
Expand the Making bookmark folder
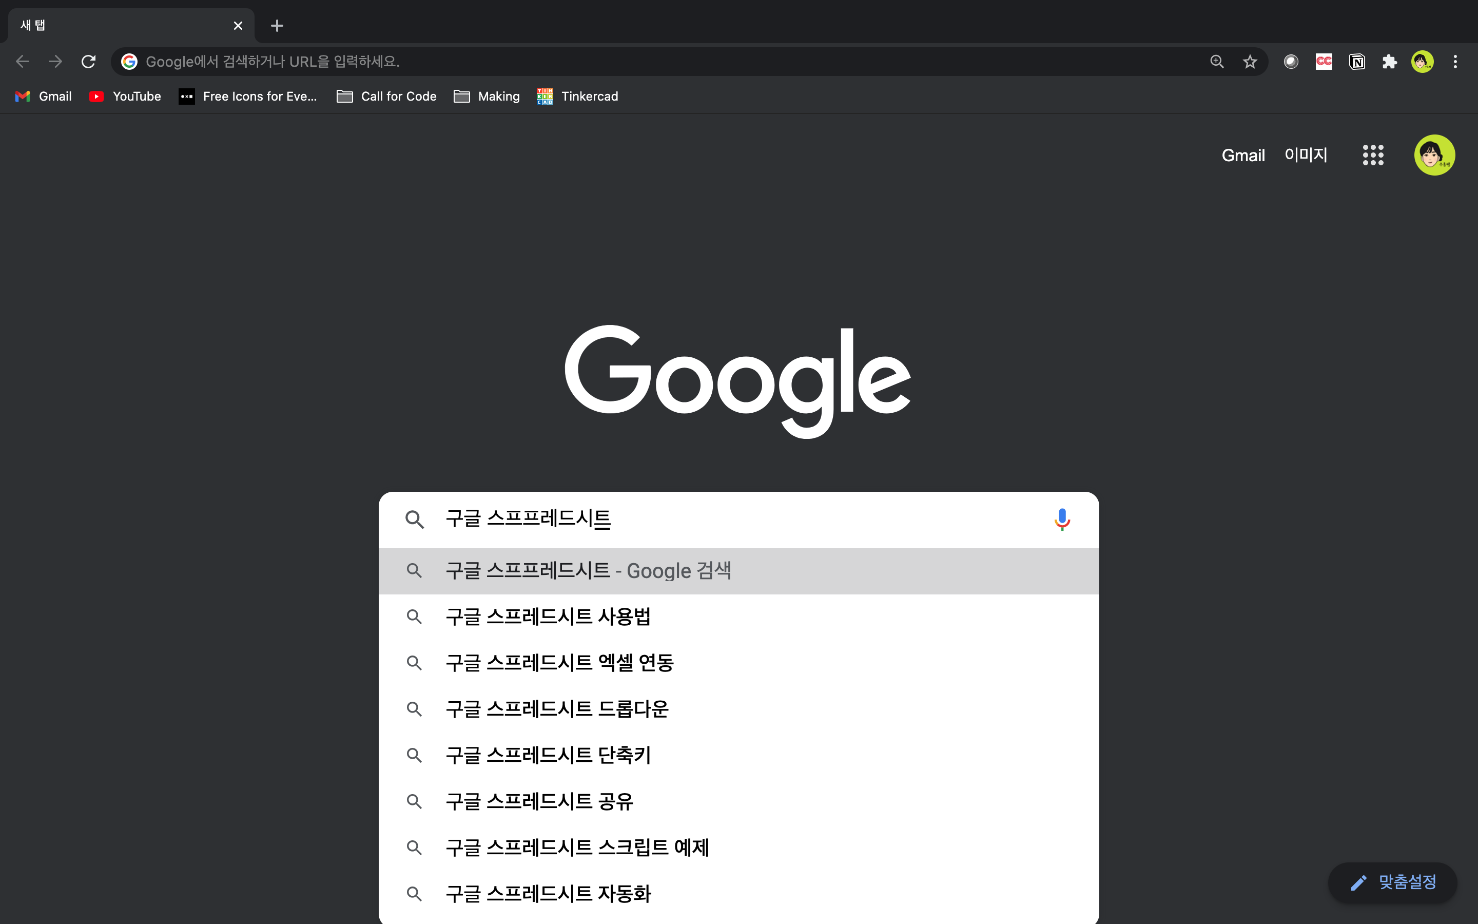coord(487,97)
